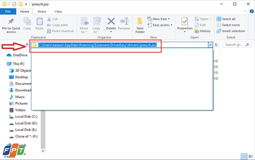
Task: Click the new folder icon in the title bar
Action: click(x=20, y=4)
